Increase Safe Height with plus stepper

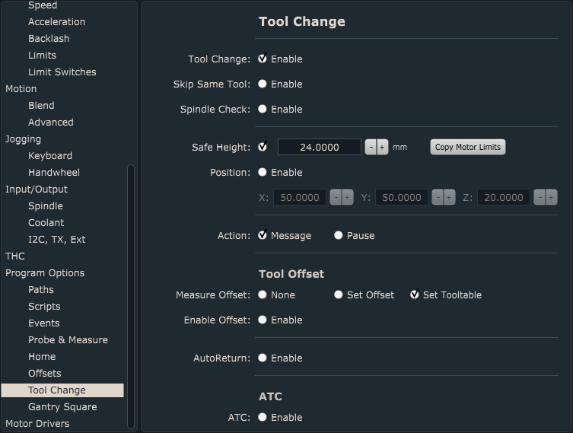tap(382, 147)
